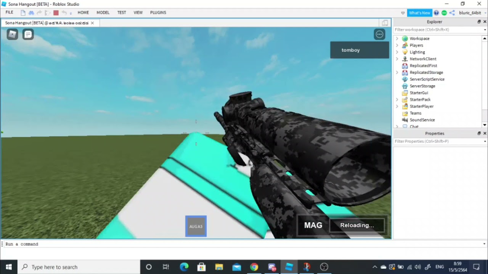Viewport: 488px width, 274px height.
Task: Open the Windows Start menu
Action: point(9,267)
